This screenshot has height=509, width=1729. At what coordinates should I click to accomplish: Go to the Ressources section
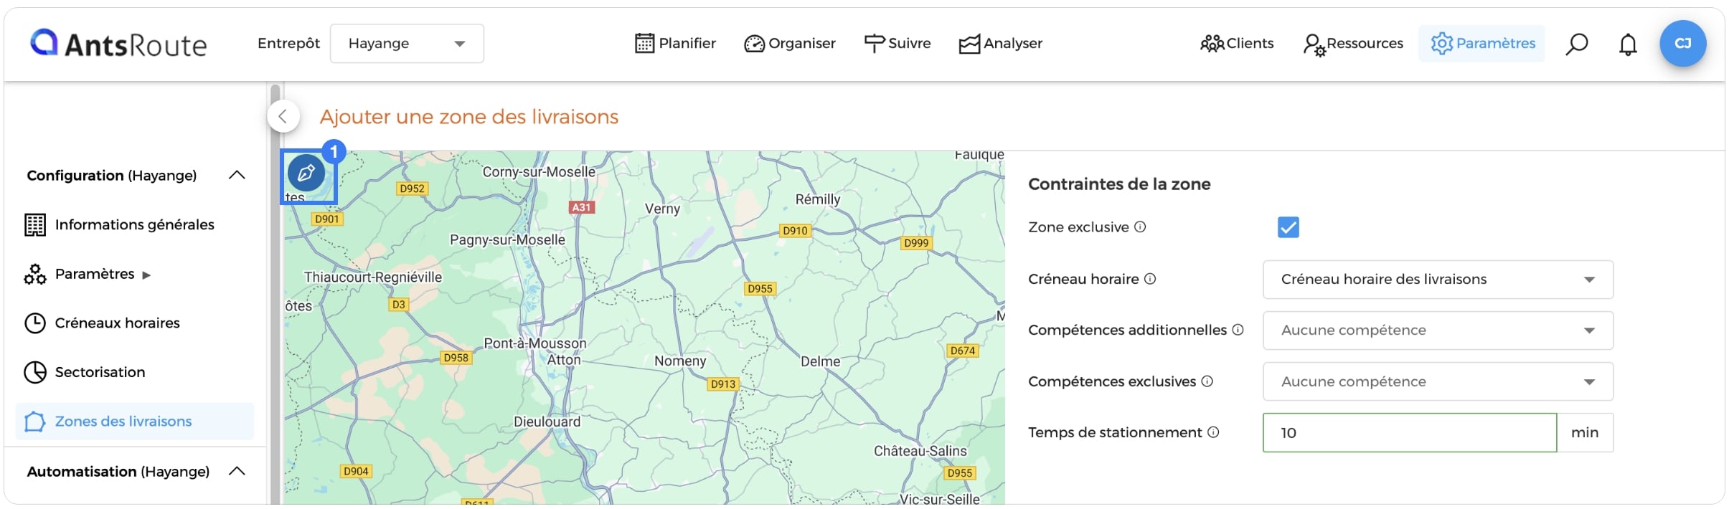tap(1353, 44)
